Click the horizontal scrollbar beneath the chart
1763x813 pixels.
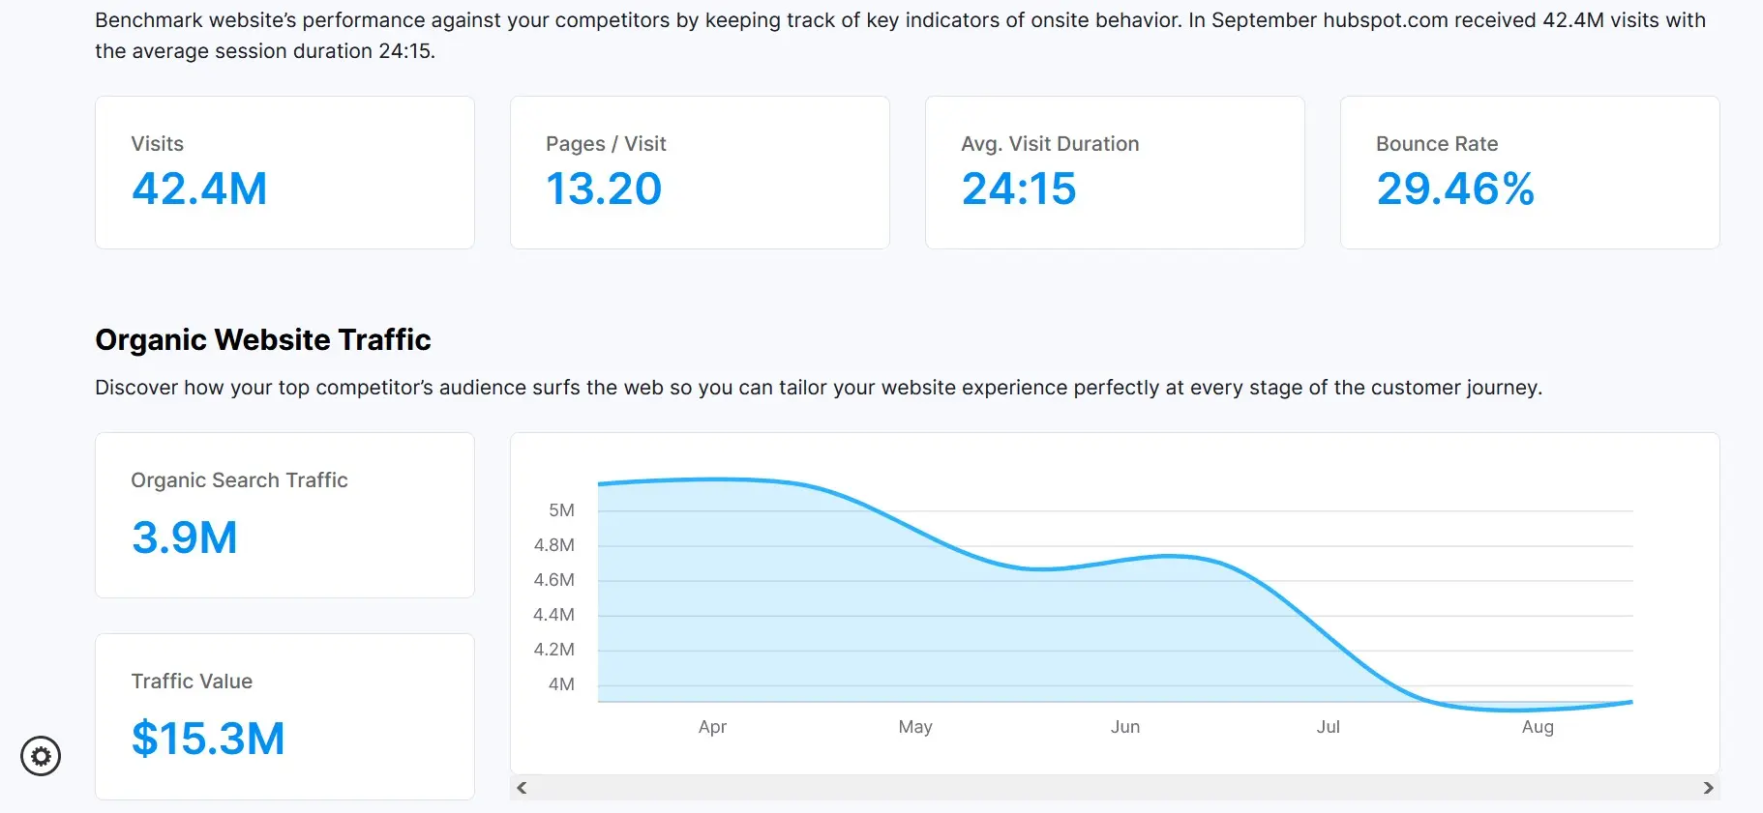pyautogui.click(x=1113, y=788)
